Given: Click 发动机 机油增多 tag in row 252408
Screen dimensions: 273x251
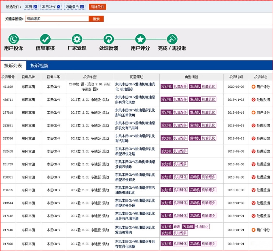Looking at the screenshot, I should 174,151.
